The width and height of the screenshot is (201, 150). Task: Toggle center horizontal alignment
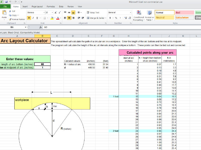69,18
